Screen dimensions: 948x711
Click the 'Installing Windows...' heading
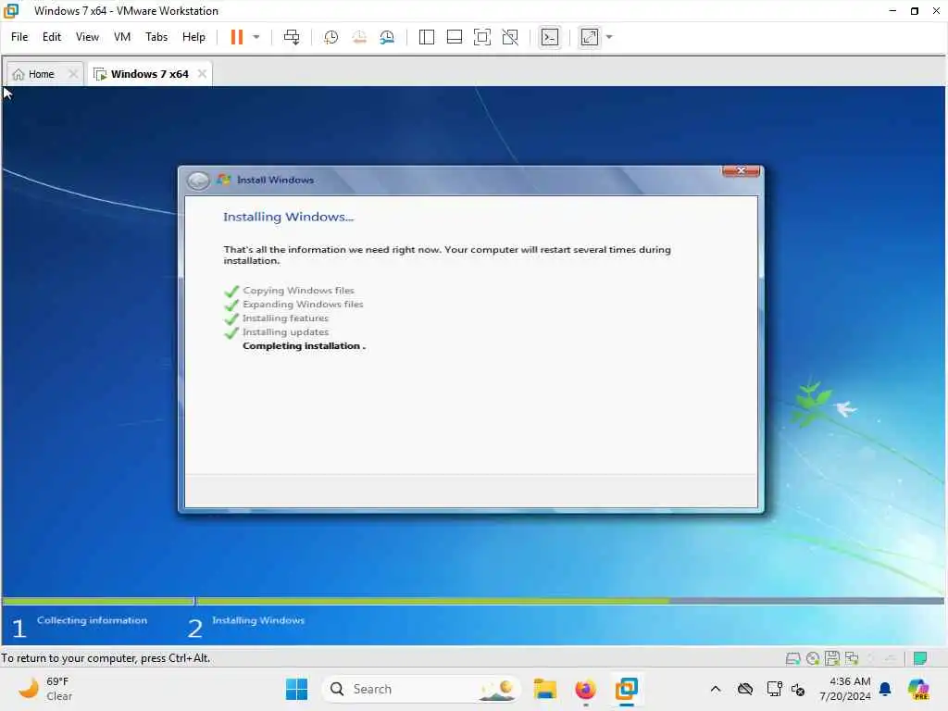pos(289,217)
